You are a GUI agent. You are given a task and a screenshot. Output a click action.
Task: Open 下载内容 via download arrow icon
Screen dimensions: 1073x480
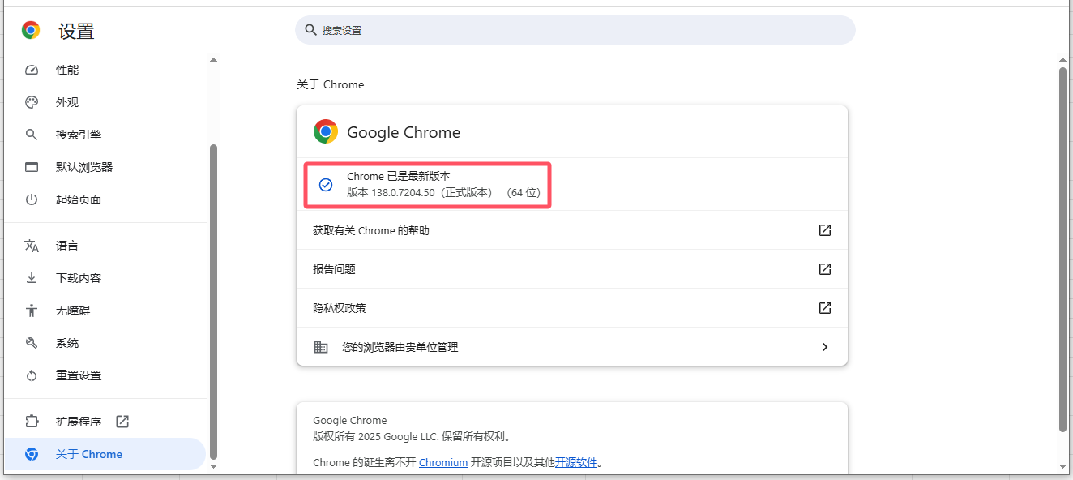(x=32, y=278)
